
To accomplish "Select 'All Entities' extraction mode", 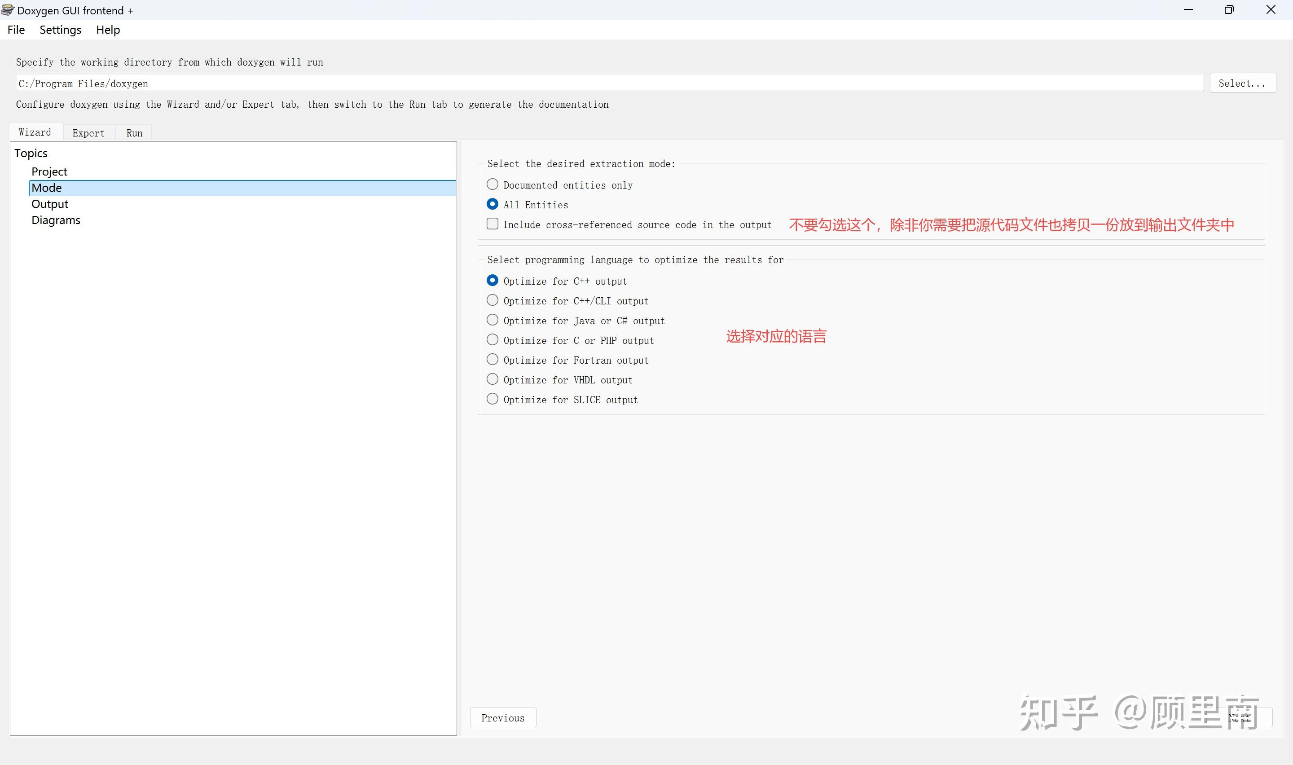I will (x=493, y=204).
